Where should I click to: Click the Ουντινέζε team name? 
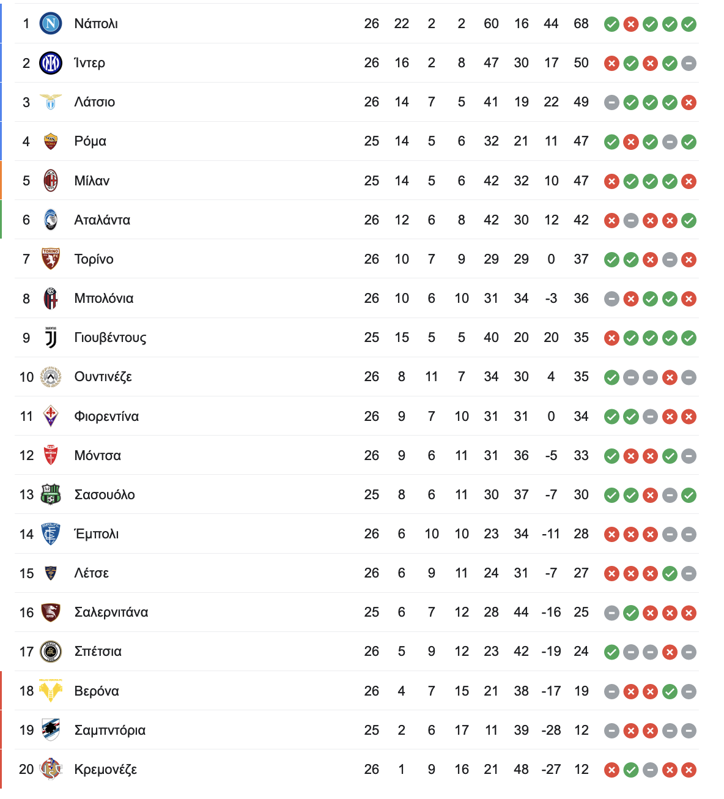(103, 377)
